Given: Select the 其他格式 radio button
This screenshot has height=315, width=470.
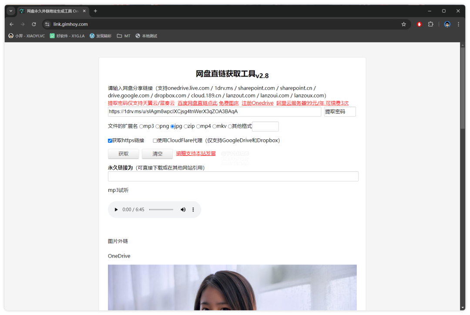Looking at the screenshot, I should tap(230, 127).
